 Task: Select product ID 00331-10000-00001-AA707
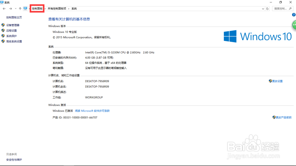[80, 118]
